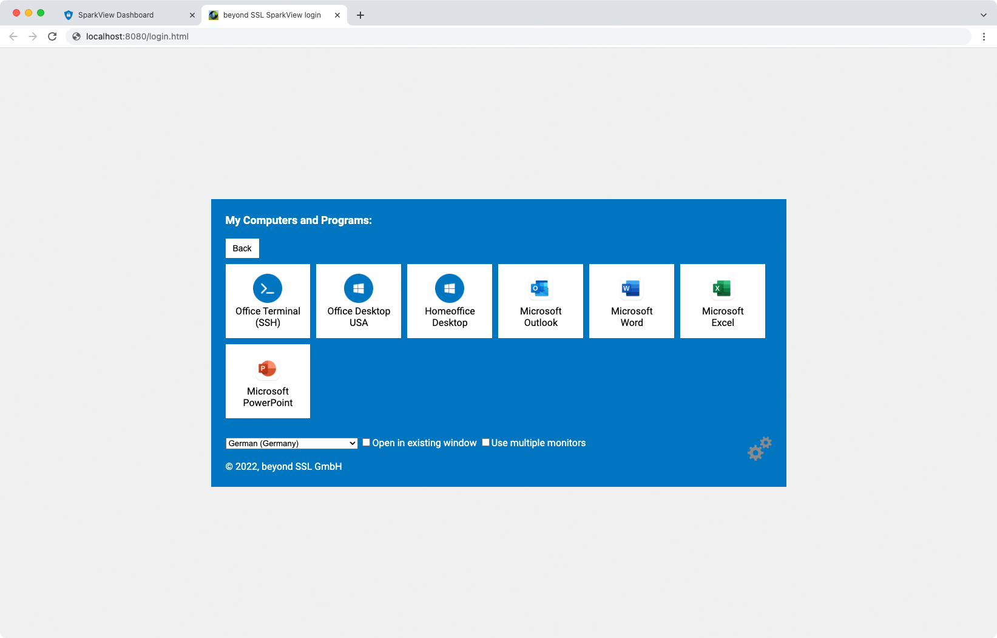Close the SparkView Dashboard tab
Screen dimensions: 997x638
[192, 15]
